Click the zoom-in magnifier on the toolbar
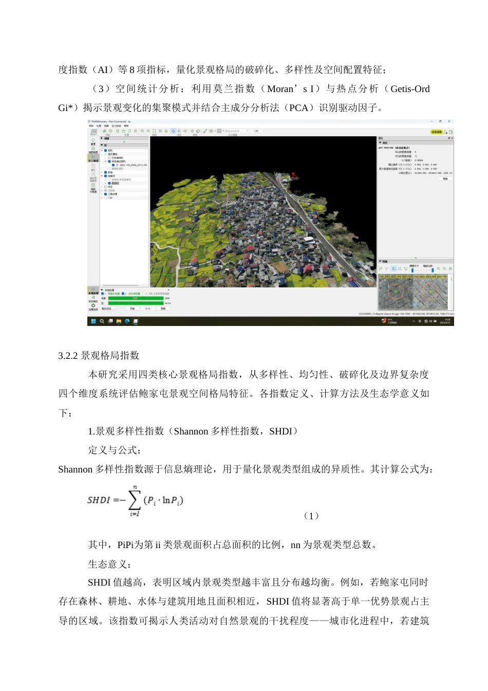 tap(143, 131)
